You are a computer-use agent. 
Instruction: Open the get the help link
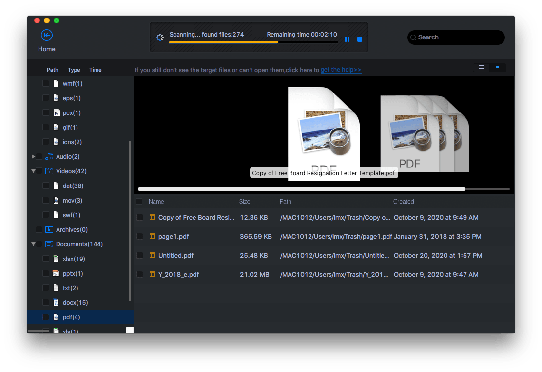341,70
